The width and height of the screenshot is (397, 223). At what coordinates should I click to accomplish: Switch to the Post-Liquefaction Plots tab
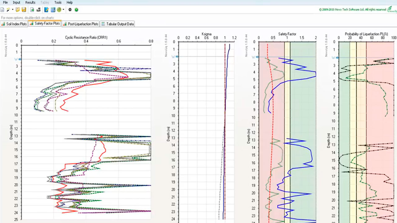coord(81,24)
